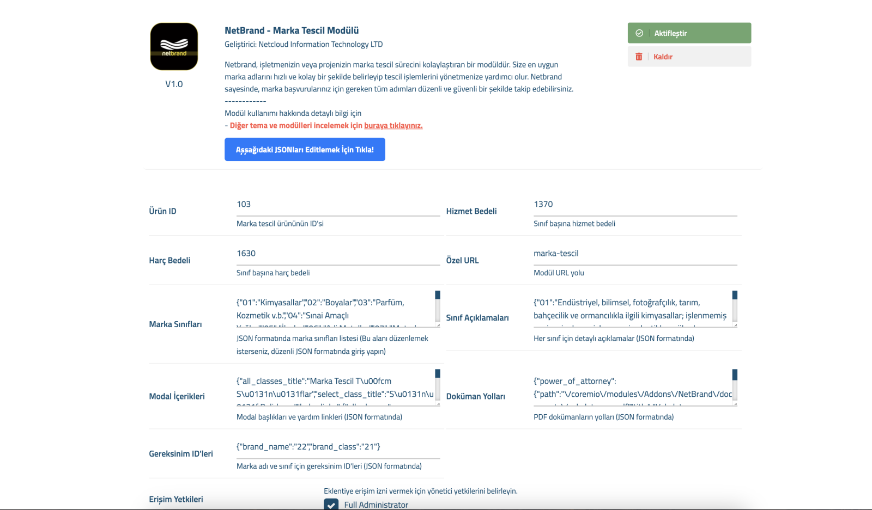872x510 pixels.
Task: Click the 'Özel URL' label
Action: click(462, 261)
